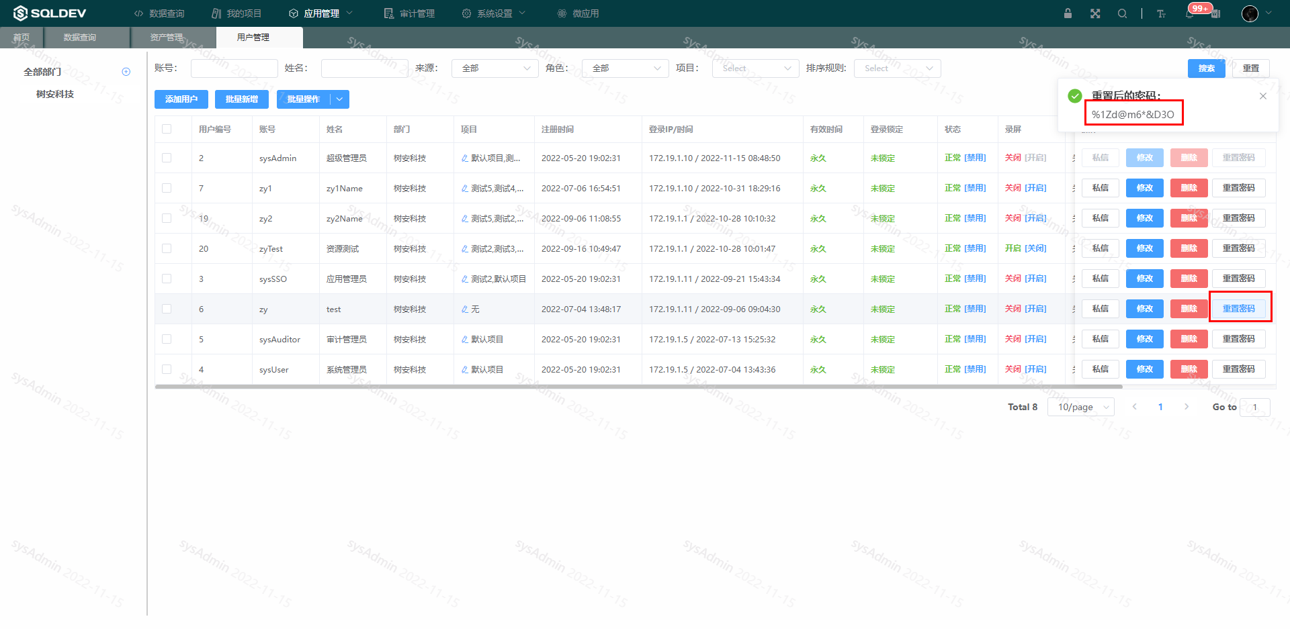This screenshot has height=629, width=1290.
Task: Edit projects pencil icon for zy1 row
Action: coord(465,189)
